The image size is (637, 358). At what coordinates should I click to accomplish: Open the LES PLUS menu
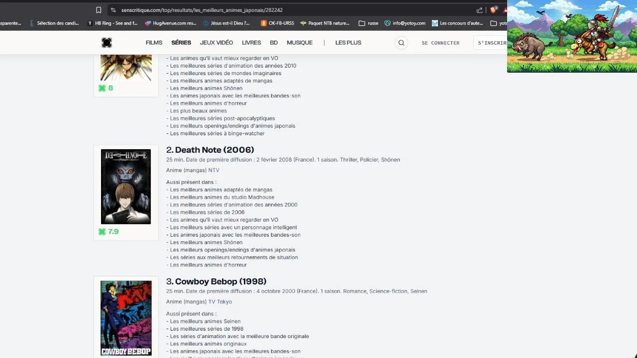[348, 43]
